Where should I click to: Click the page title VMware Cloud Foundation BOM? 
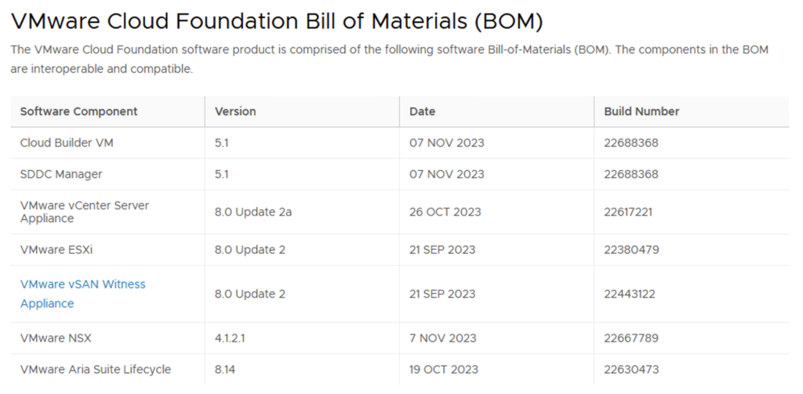[277, 21]
